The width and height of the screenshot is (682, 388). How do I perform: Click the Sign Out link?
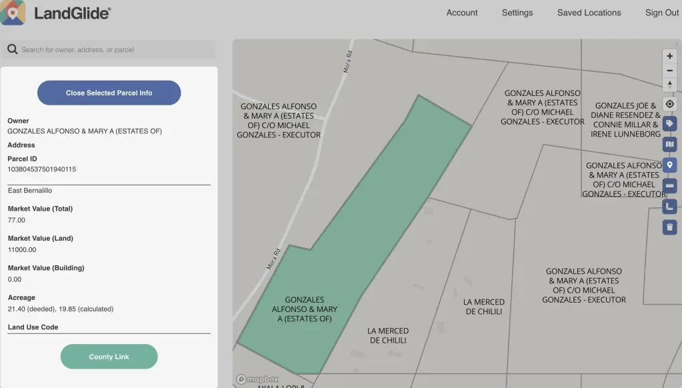pyautogui.click(x=662, y=13)
